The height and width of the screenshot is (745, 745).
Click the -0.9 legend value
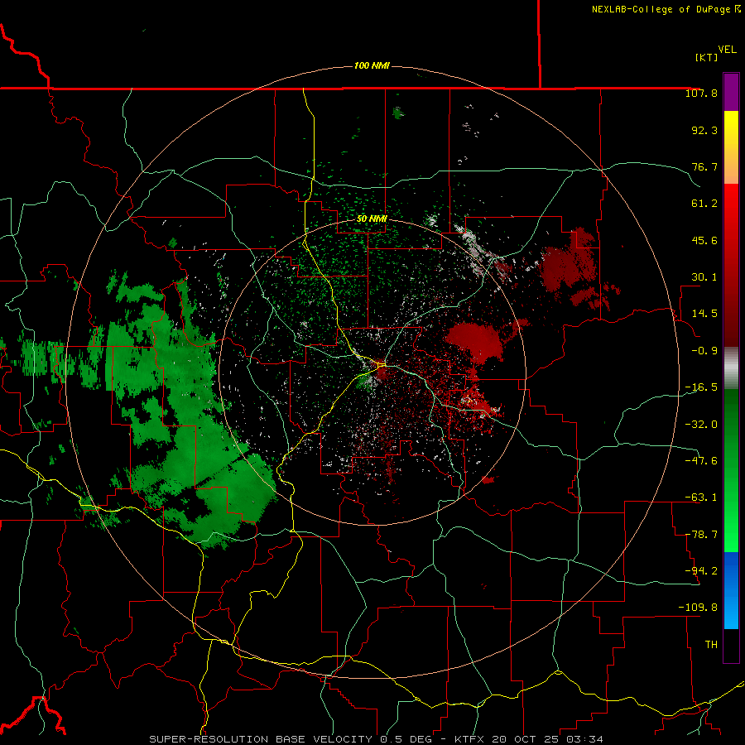point(704,351)
